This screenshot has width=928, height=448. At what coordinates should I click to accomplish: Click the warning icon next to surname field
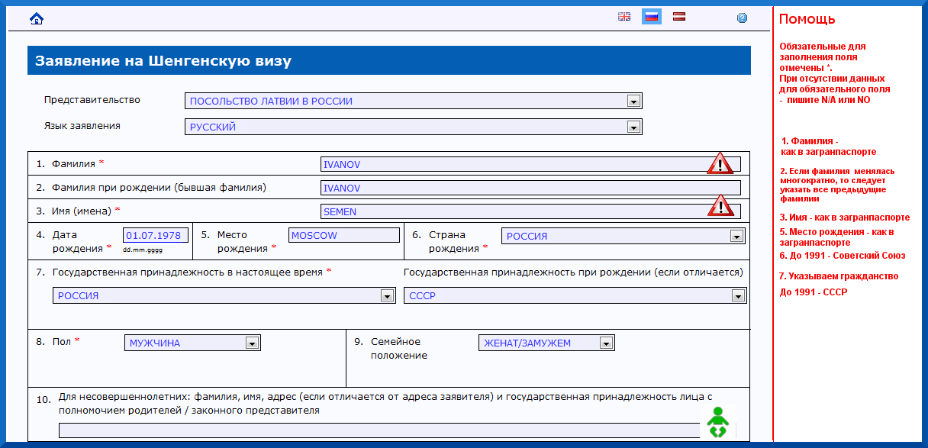pos(720,163)
